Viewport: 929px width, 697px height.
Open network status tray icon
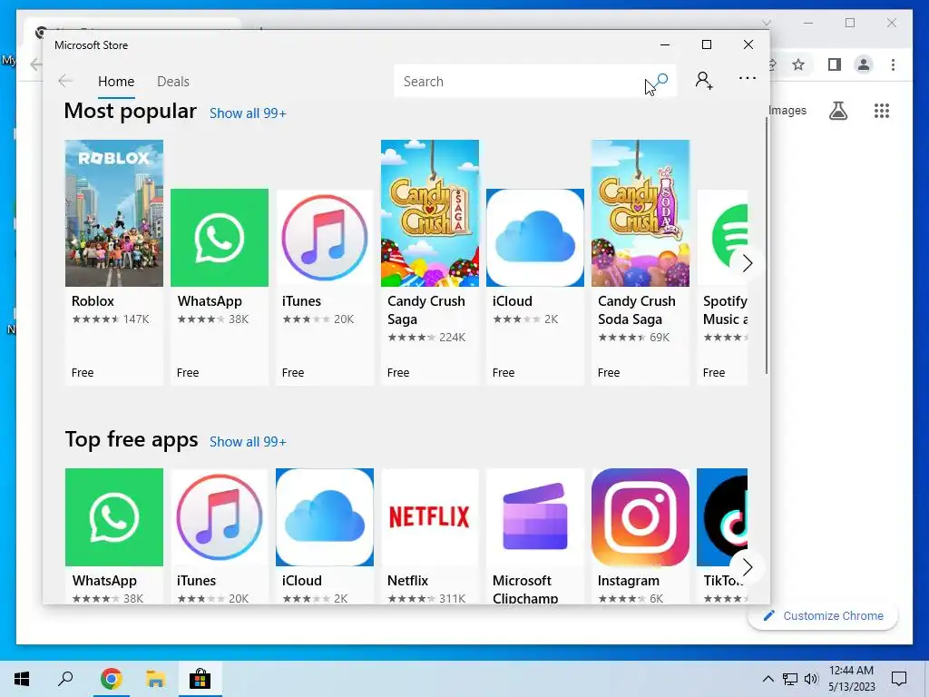[790, 679]
